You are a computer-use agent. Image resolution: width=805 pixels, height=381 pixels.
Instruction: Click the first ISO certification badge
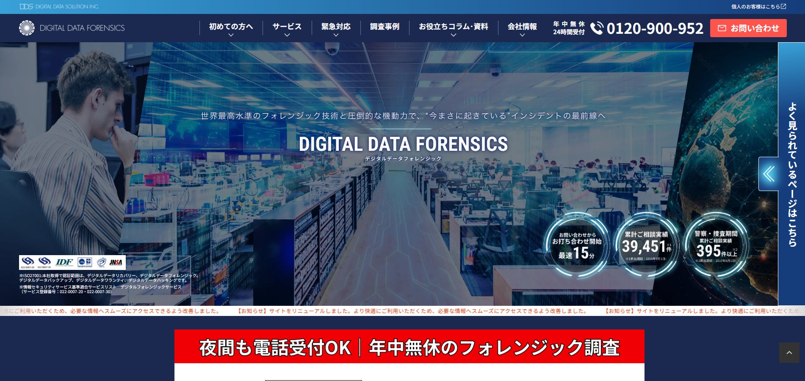tap(28, 262)
